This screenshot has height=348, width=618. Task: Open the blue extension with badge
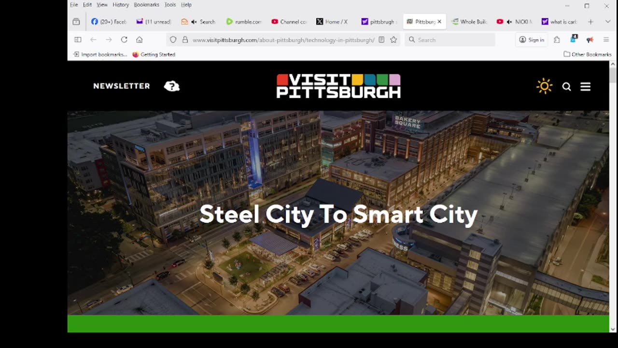pyautogui.click(x=574, y=39)
